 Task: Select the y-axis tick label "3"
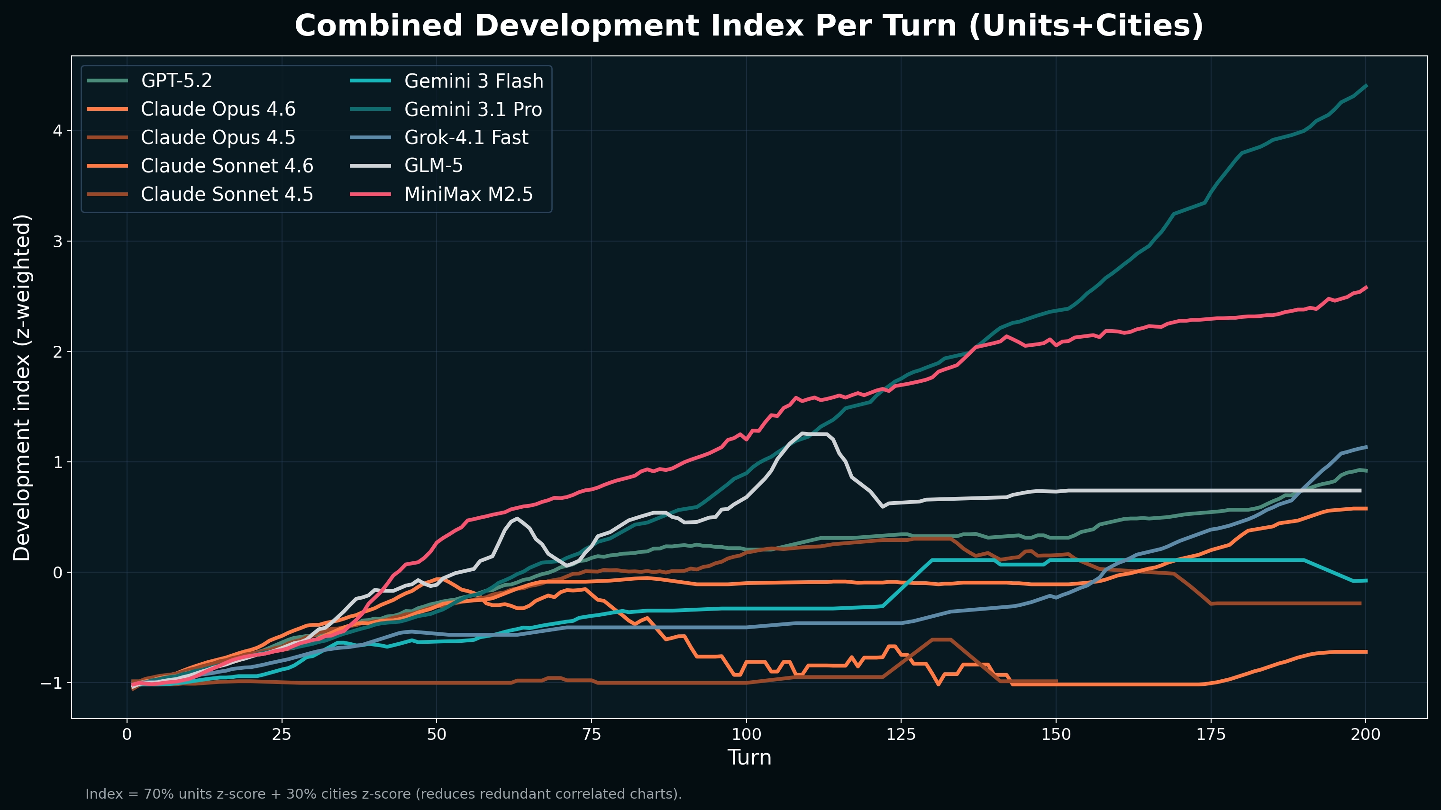(x=57, y=242)
